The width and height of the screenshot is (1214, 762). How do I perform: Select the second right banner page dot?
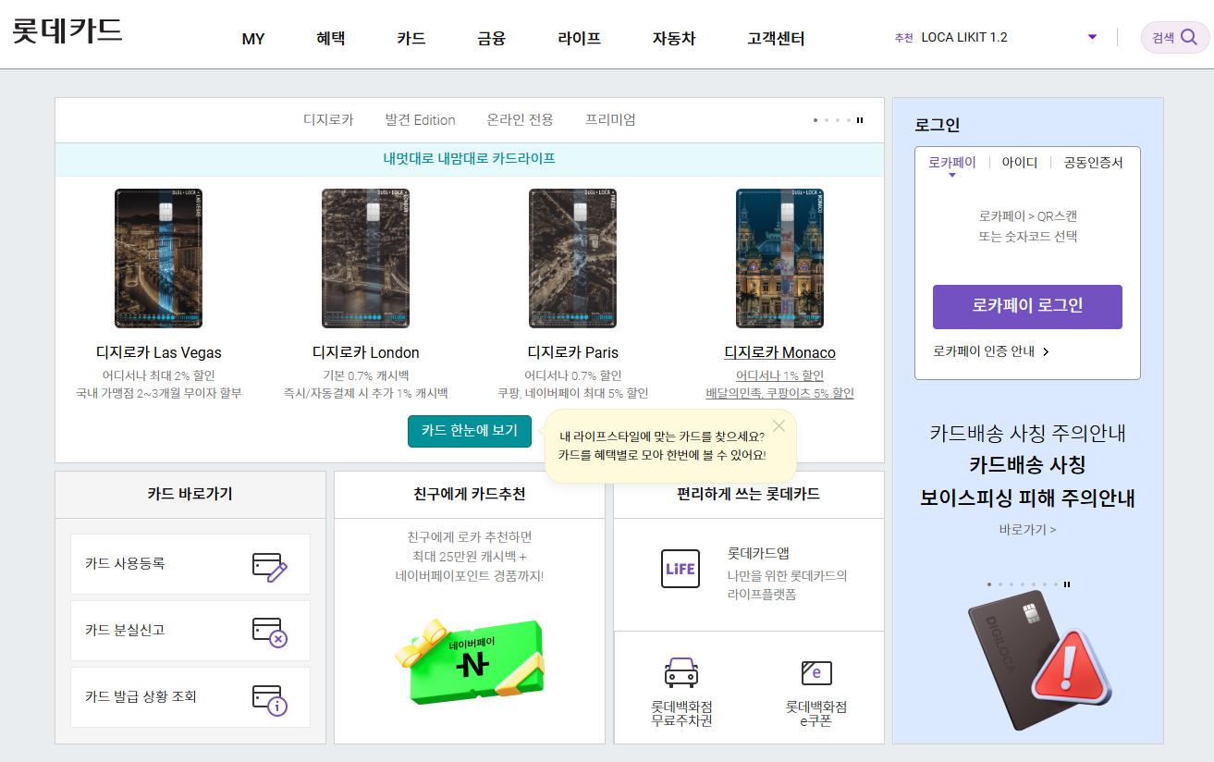click(1000, 584)
